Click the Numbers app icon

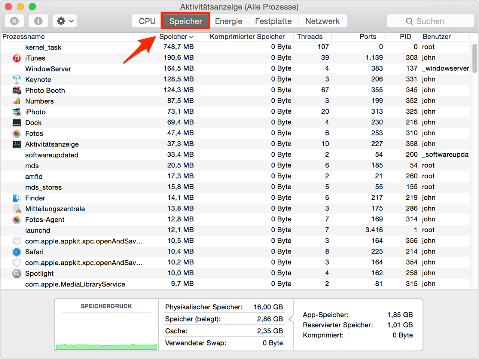pyautogui.click(x=17, y=101)
